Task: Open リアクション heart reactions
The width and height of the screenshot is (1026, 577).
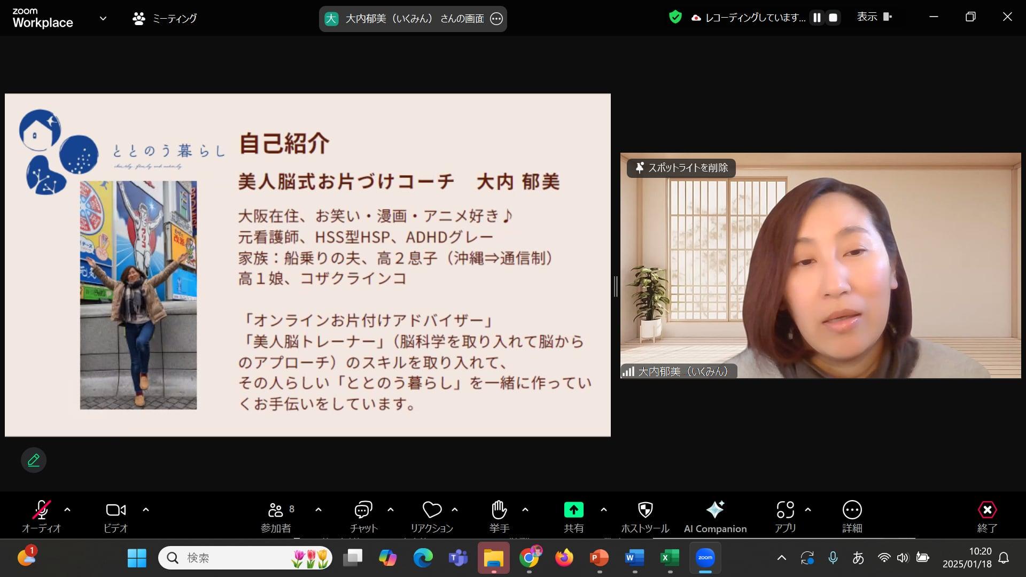Action: coord(432,515)
